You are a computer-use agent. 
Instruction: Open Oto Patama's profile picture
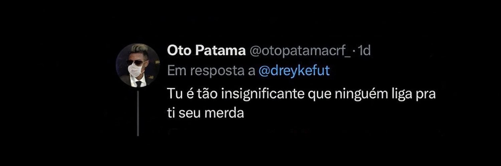point(138,65)
